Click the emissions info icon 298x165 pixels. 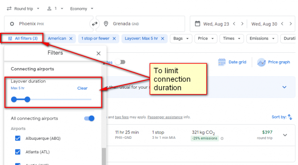pyautogui.click(x=222, y=138)
